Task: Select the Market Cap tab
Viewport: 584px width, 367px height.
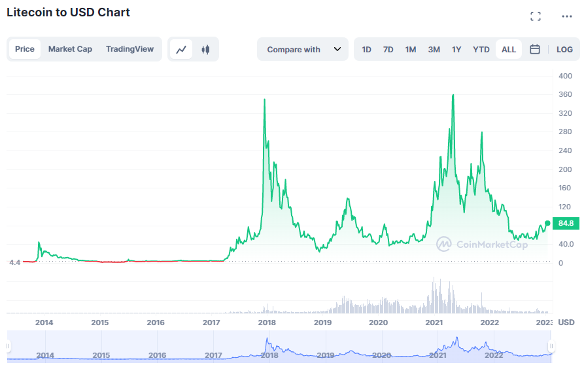Action: point(70,49)
